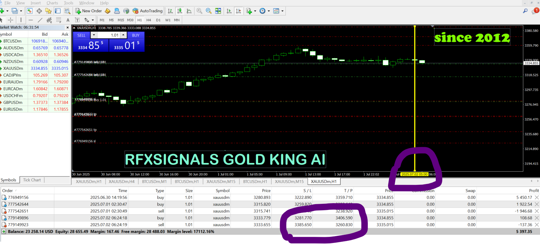
Task: Toggle the Market Watch window icon
Action: pos(30,11)
